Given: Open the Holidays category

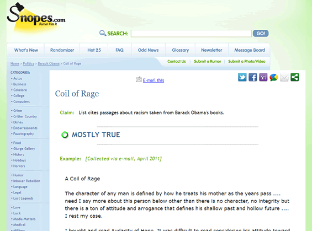Looking at the screenshot, I should (19, 160).
